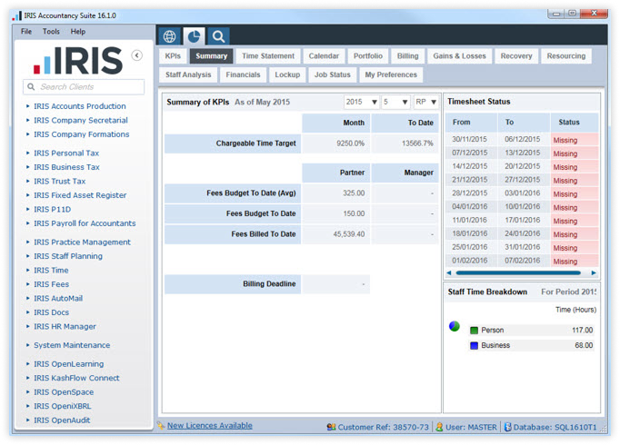Image resolution: width=620 pixels, height=445 pixels.
Task: Click the Database status bar icon
Action: pos(507,427)
